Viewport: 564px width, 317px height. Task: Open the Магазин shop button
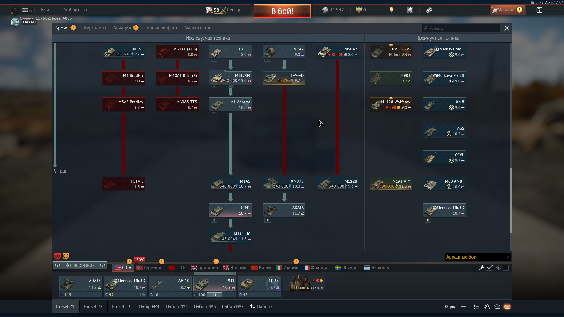(x=507, y=10)
